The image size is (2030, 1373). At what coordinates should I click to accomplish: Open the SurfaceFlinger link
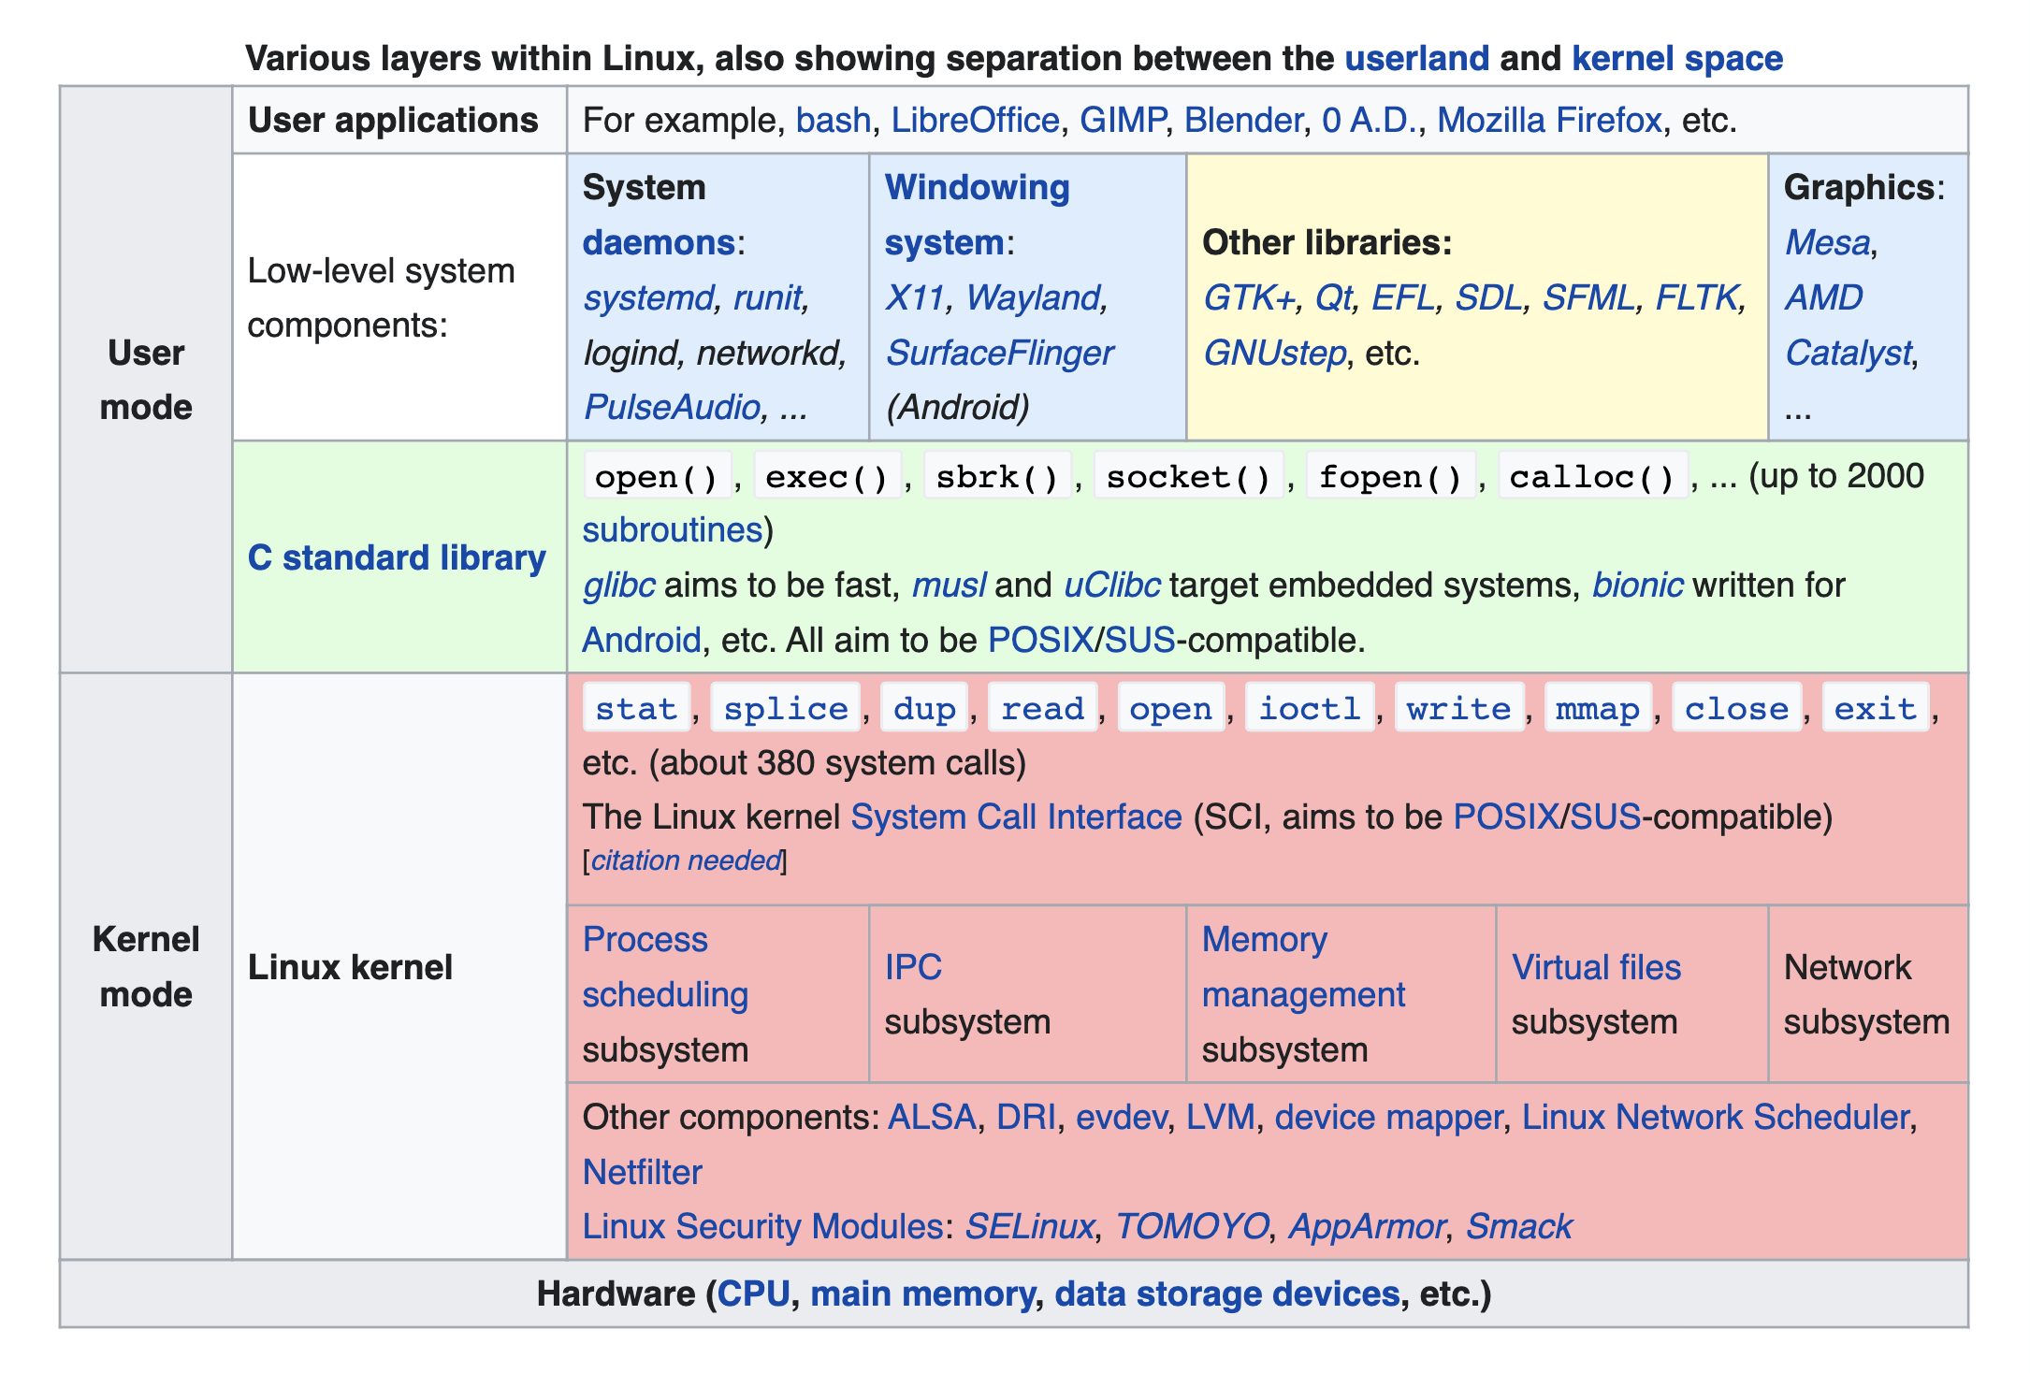click(x=999, y=353)
